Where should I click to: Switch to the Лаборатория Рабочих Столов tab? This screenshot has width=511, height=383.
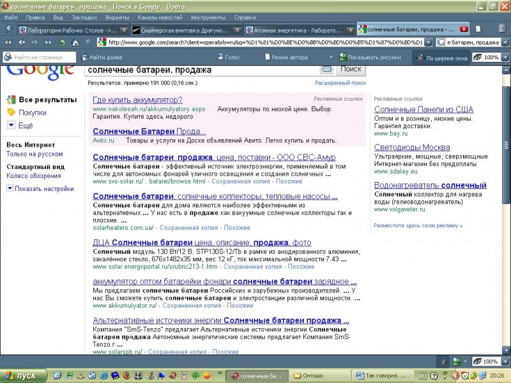(67, 30)
